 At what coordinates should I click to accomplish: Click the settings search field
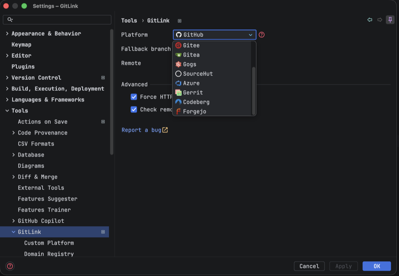(57, 20)
